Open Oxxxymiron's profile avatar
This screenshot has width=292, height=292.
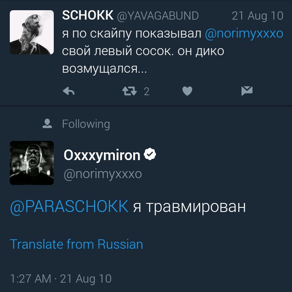32,163
